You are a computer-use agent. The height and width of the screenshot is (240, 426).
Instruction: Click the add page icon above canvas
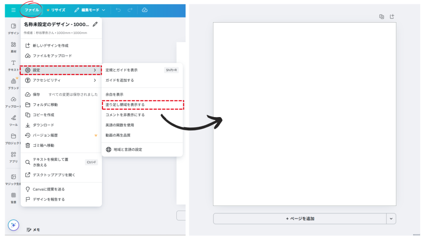pyautogui.click(x=391, y=17)
